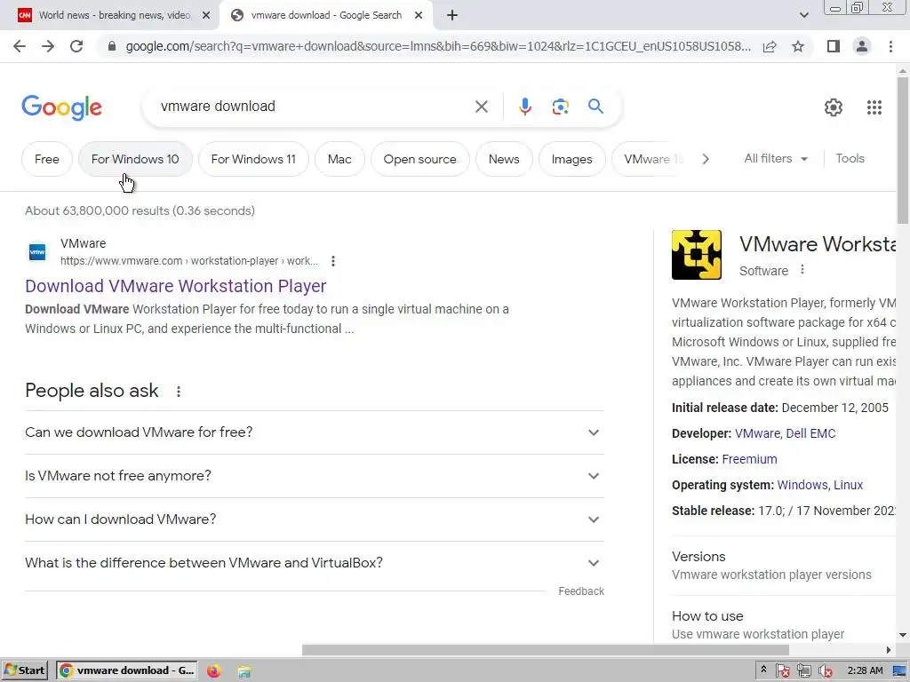Apply the For Windows 11 filter
The height and width of the screenshot is (682, 910).
coord(253,159)
